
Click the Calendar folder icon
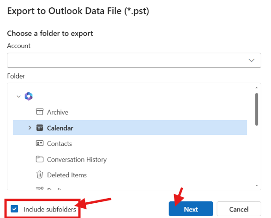40,128
